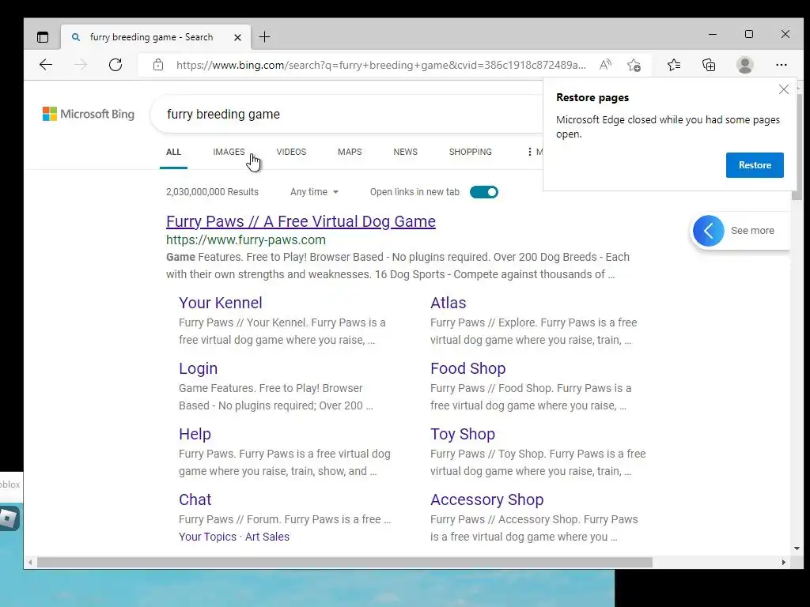Open the Favorites list icon
The width and height of the screenshot is (810, 607).
pos(674,65)
